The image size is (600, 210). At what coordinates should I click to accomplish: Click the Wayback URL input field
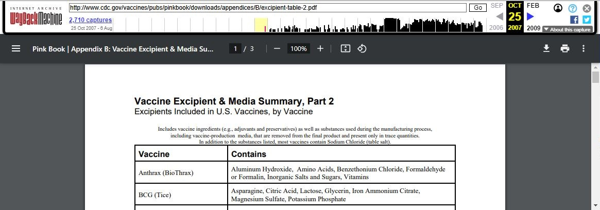pos(267,8)
